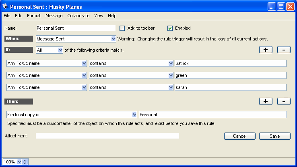This screenshot has width=297, height=167.
Task: Click the Attachment input field
Action: [107, 136]
